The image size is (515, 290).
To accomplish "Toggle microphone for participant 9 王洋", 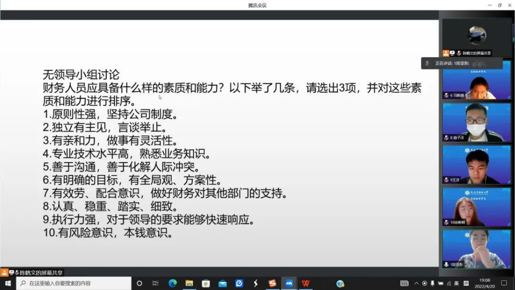I will click(445, 181).
